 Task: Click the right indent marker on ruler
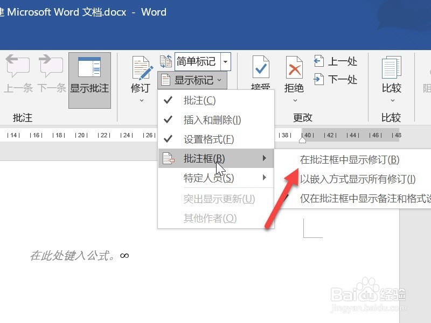point(302,139)
